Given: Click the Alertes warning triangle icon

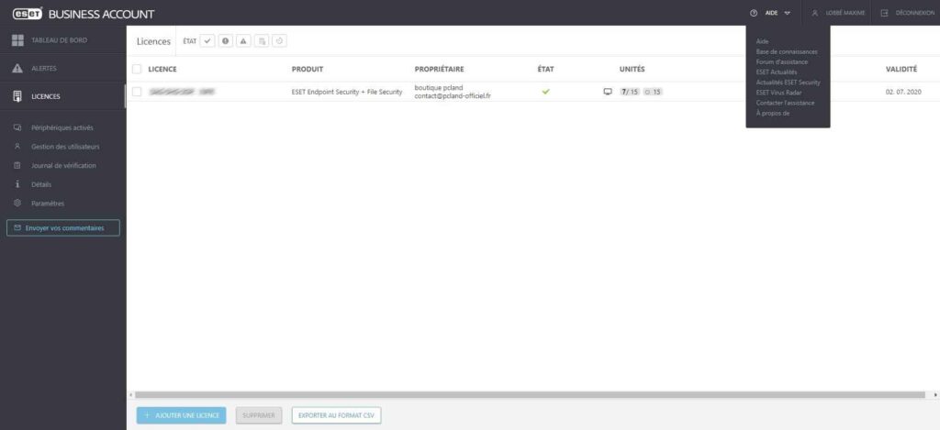Looking at the screenshot, I should point(17,69).
